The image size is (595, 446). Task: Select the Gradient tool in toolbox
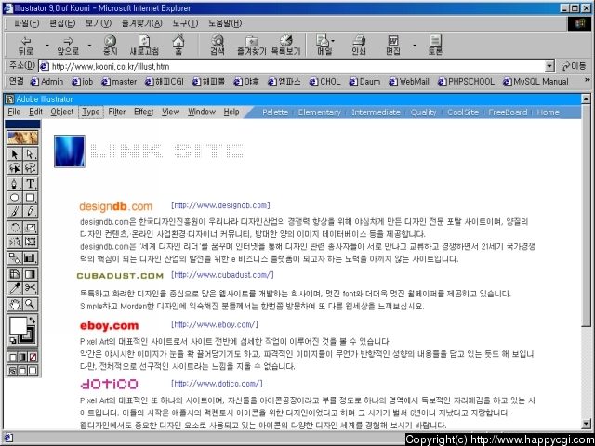pos(30,274)
